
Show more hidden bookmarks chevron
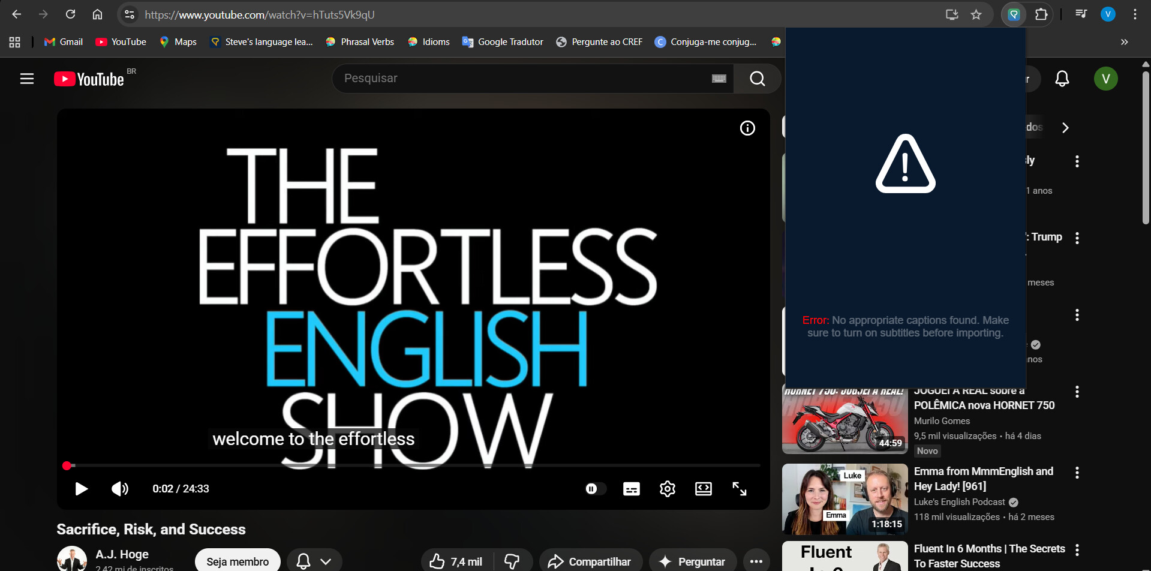[1124, 42]
